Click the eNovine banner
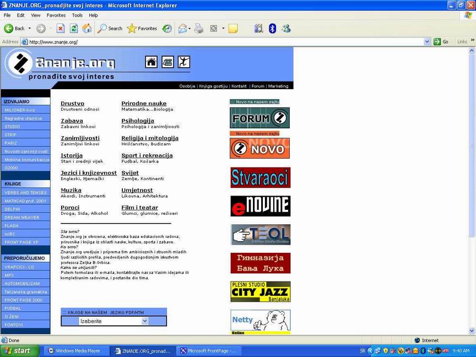 tap(260, 206)
